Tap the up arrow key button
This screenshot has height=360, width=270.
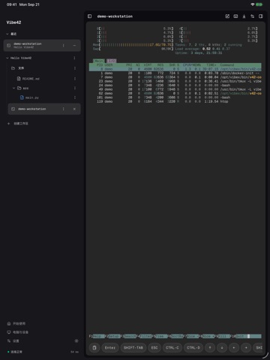(x=210, y=348)
